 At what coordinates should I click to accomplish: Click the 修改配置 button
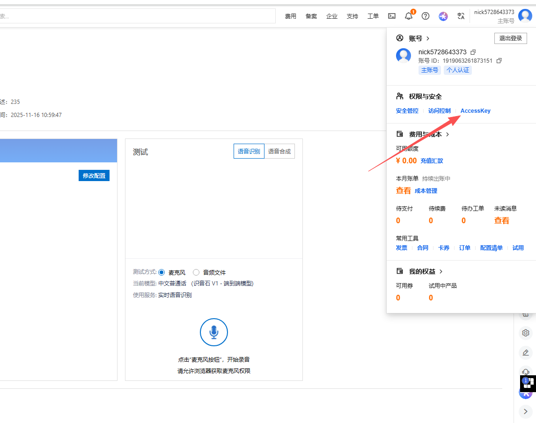[x=94, y=175]
